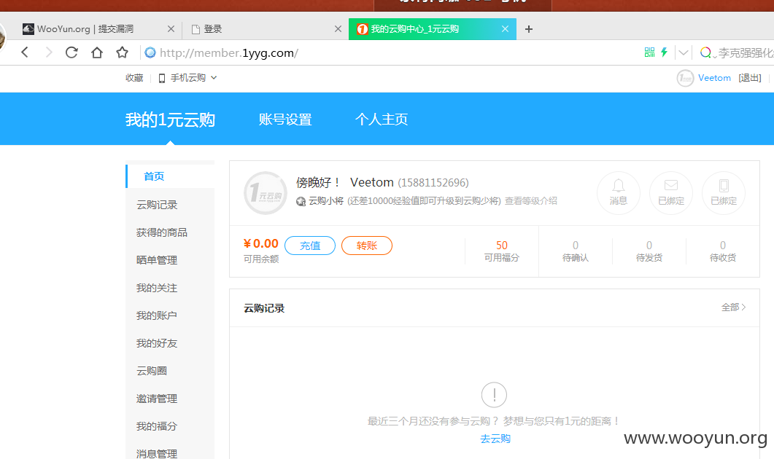774x459 pixels.
Task: Click the 0 待收货 count
Action: pyautogui.click(x=723, y=246)
